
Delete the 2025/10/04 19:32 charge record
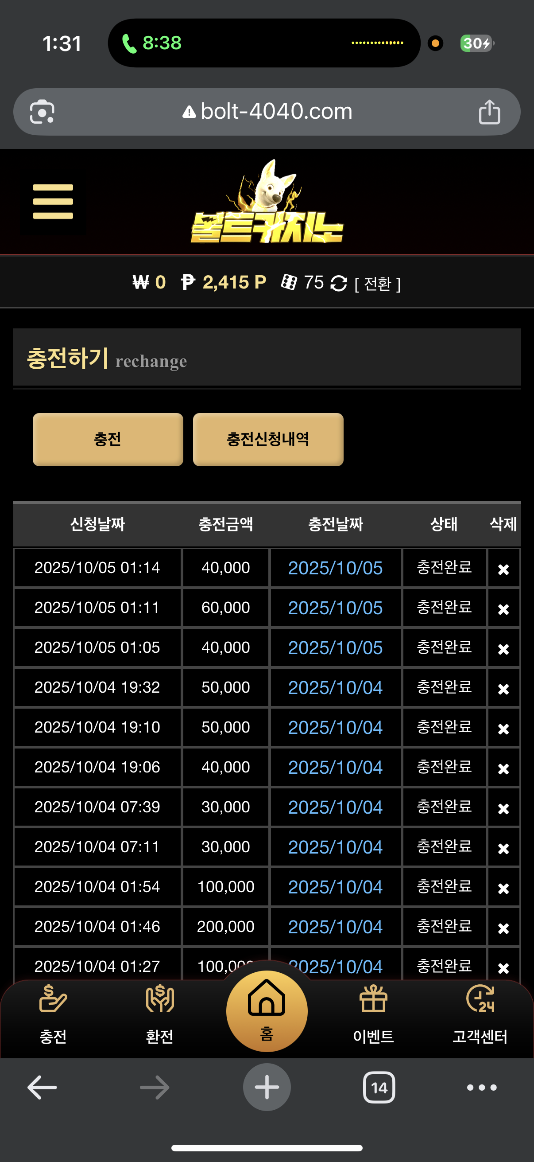pos(503,688)
